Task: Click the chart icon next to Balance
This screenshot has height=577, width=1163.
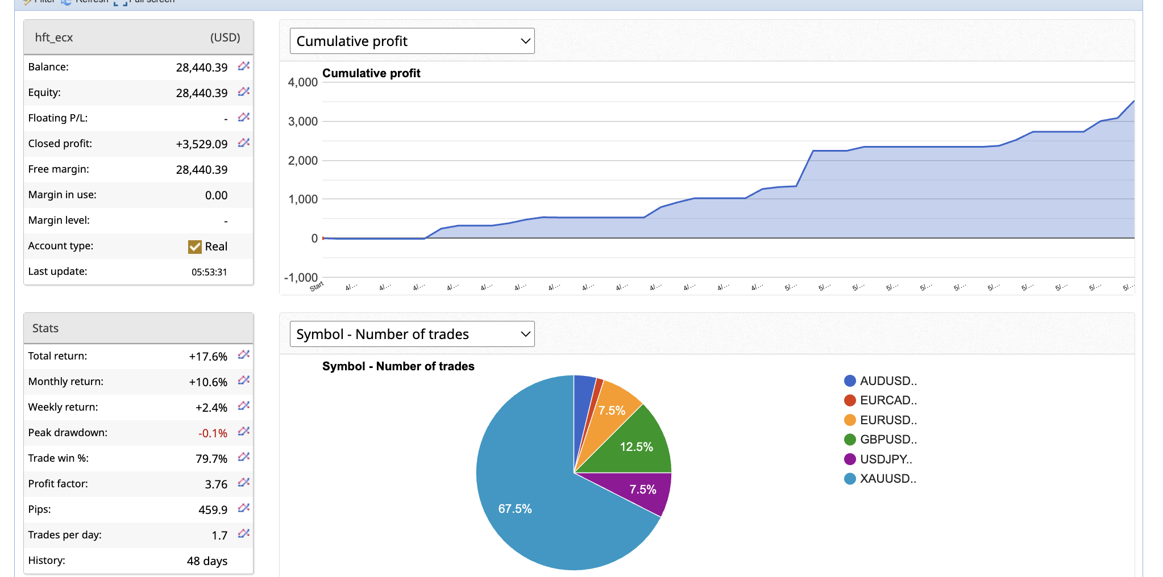Action: pos(244,66)
